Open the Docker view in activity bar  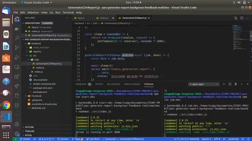[17, 29]
